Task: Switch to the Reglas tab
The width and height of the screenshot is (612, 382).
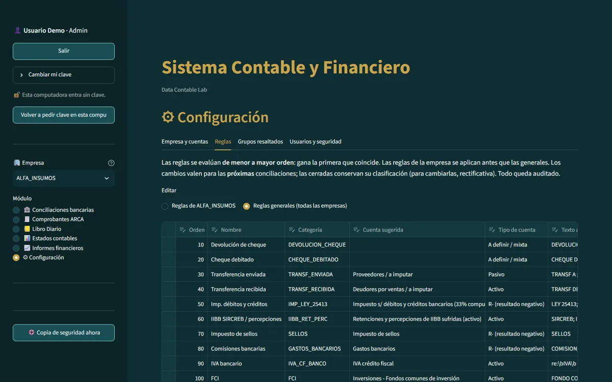Action: 223,142
